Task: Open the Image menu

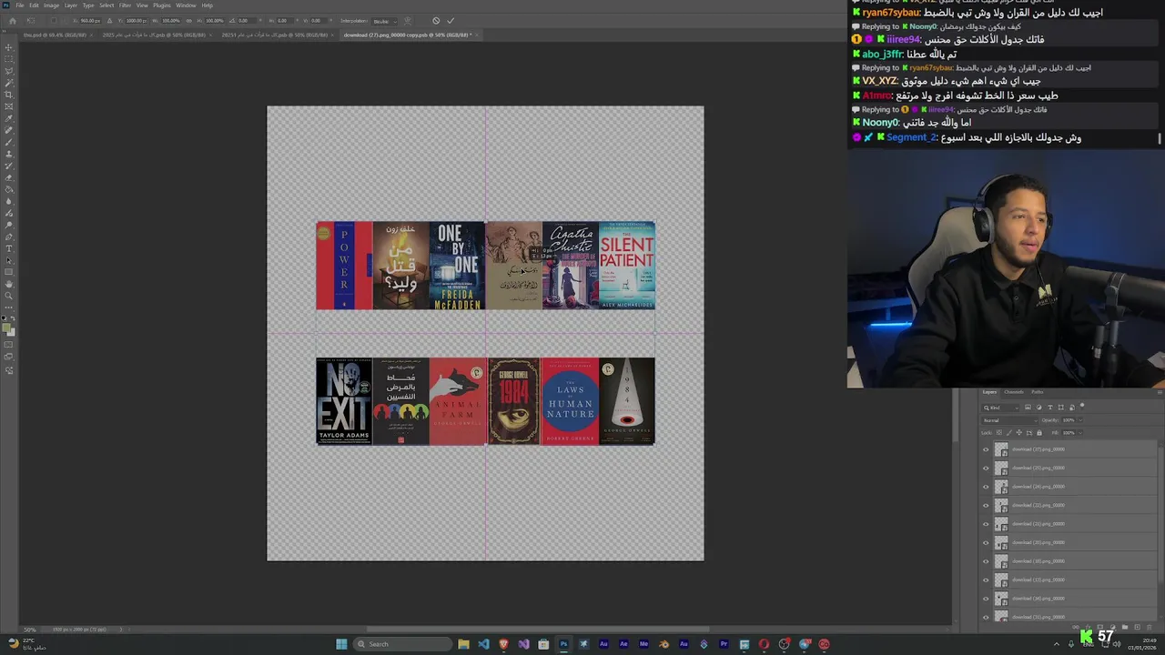Action: (51, 5)
